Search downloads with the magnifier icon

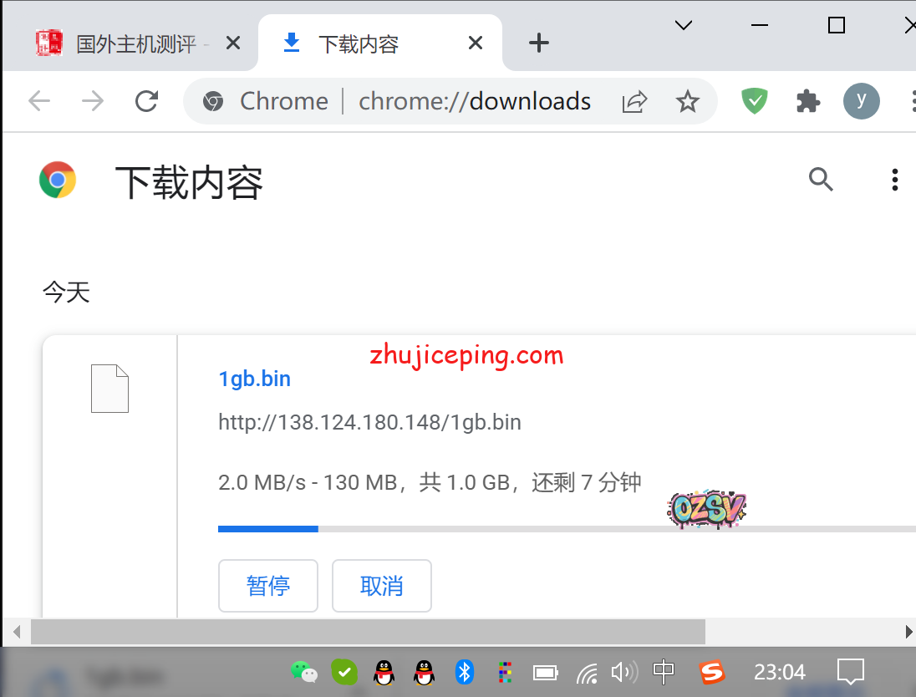(x=821, y=179)
